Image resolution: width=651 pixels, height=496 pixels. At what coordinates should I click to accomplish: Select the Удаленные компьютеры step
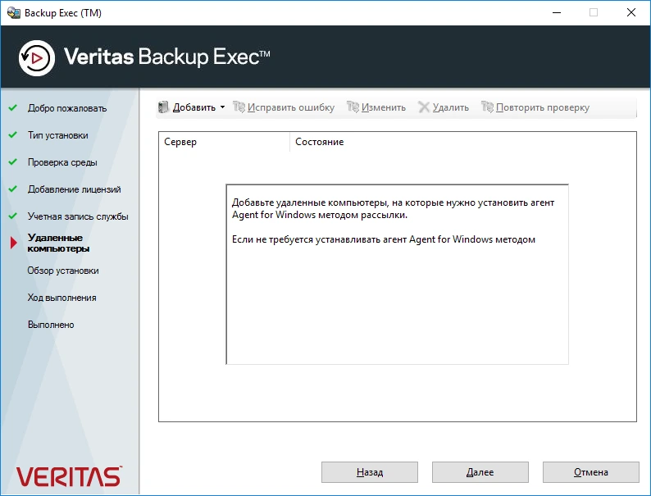pyautogui.click(x=58, y=243)
